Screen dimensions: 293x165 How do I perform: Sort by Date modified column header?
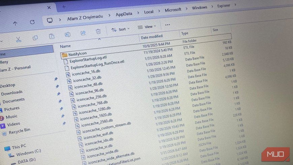pos(152,37)
